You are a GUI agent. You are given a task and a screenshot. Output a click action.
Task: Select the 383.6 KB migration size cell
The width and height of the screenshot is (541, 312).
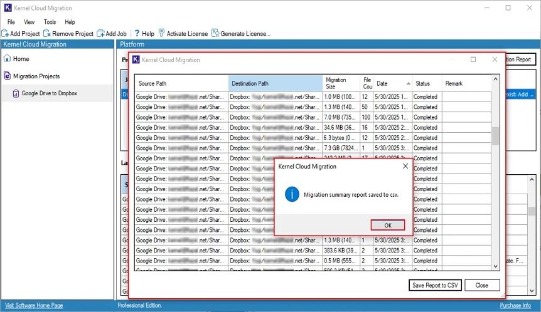pyautogui.click(x=341, y=251)
